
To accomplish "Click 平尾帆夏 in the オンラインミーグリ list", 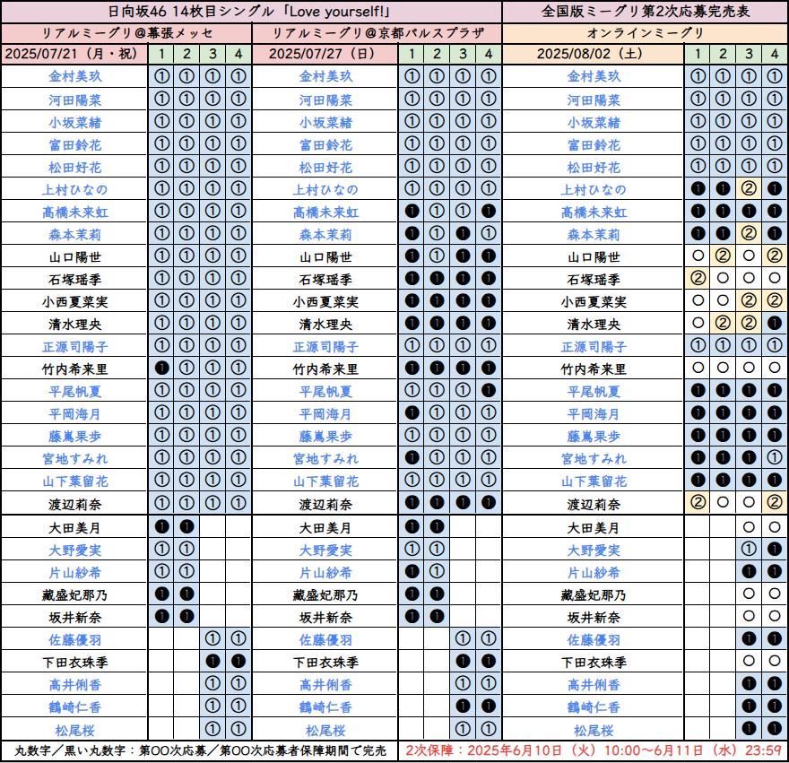I will point(594,391).
